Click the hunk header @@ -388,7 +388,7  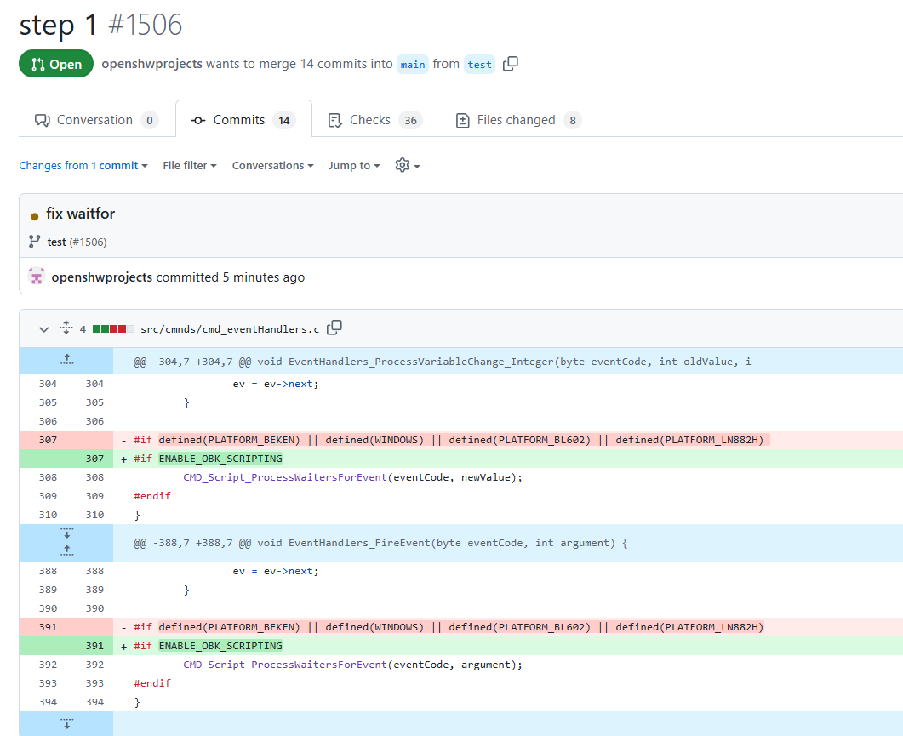(x=380, y=543)
